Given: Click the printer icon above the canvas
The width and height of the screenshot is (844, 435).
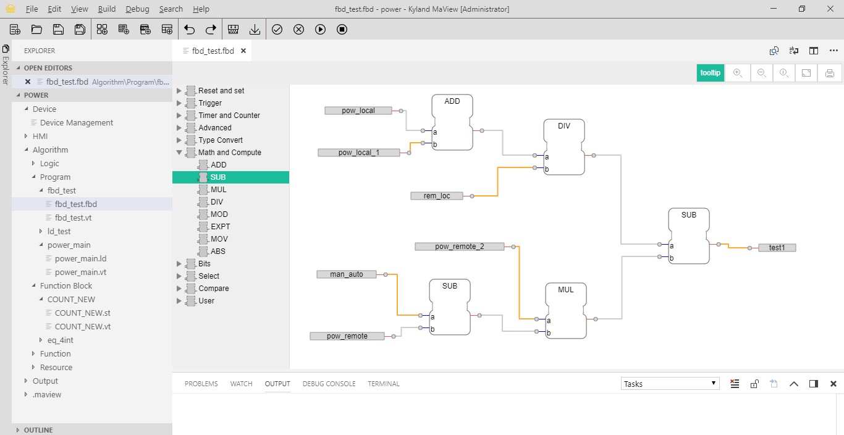Looking at the screenshot, I should coord(830,73).
